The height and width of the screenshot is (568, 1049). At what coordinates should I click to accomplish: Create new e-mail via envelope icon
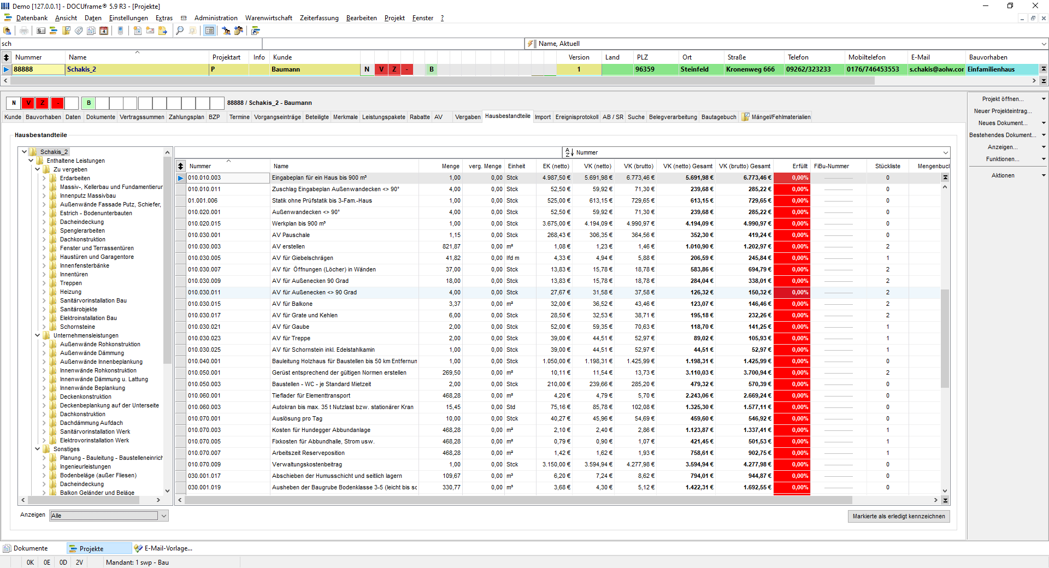[x=150, y=31]
